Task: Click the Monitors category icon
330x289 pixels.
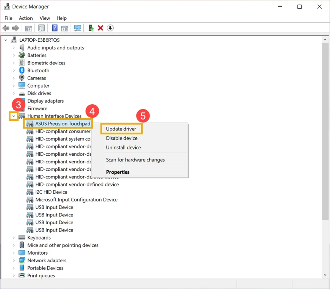Action: point(22,253)
